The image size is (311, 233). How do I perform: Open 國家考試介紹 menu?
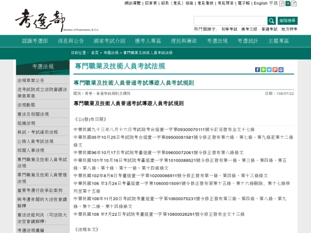[109, 41]
